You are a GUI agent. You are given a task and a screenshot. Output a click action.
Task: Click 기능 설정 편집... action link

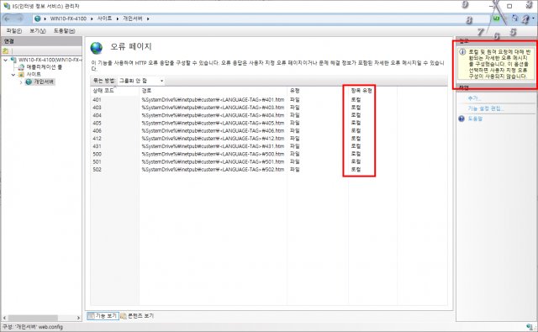click(x=486, y=108)
